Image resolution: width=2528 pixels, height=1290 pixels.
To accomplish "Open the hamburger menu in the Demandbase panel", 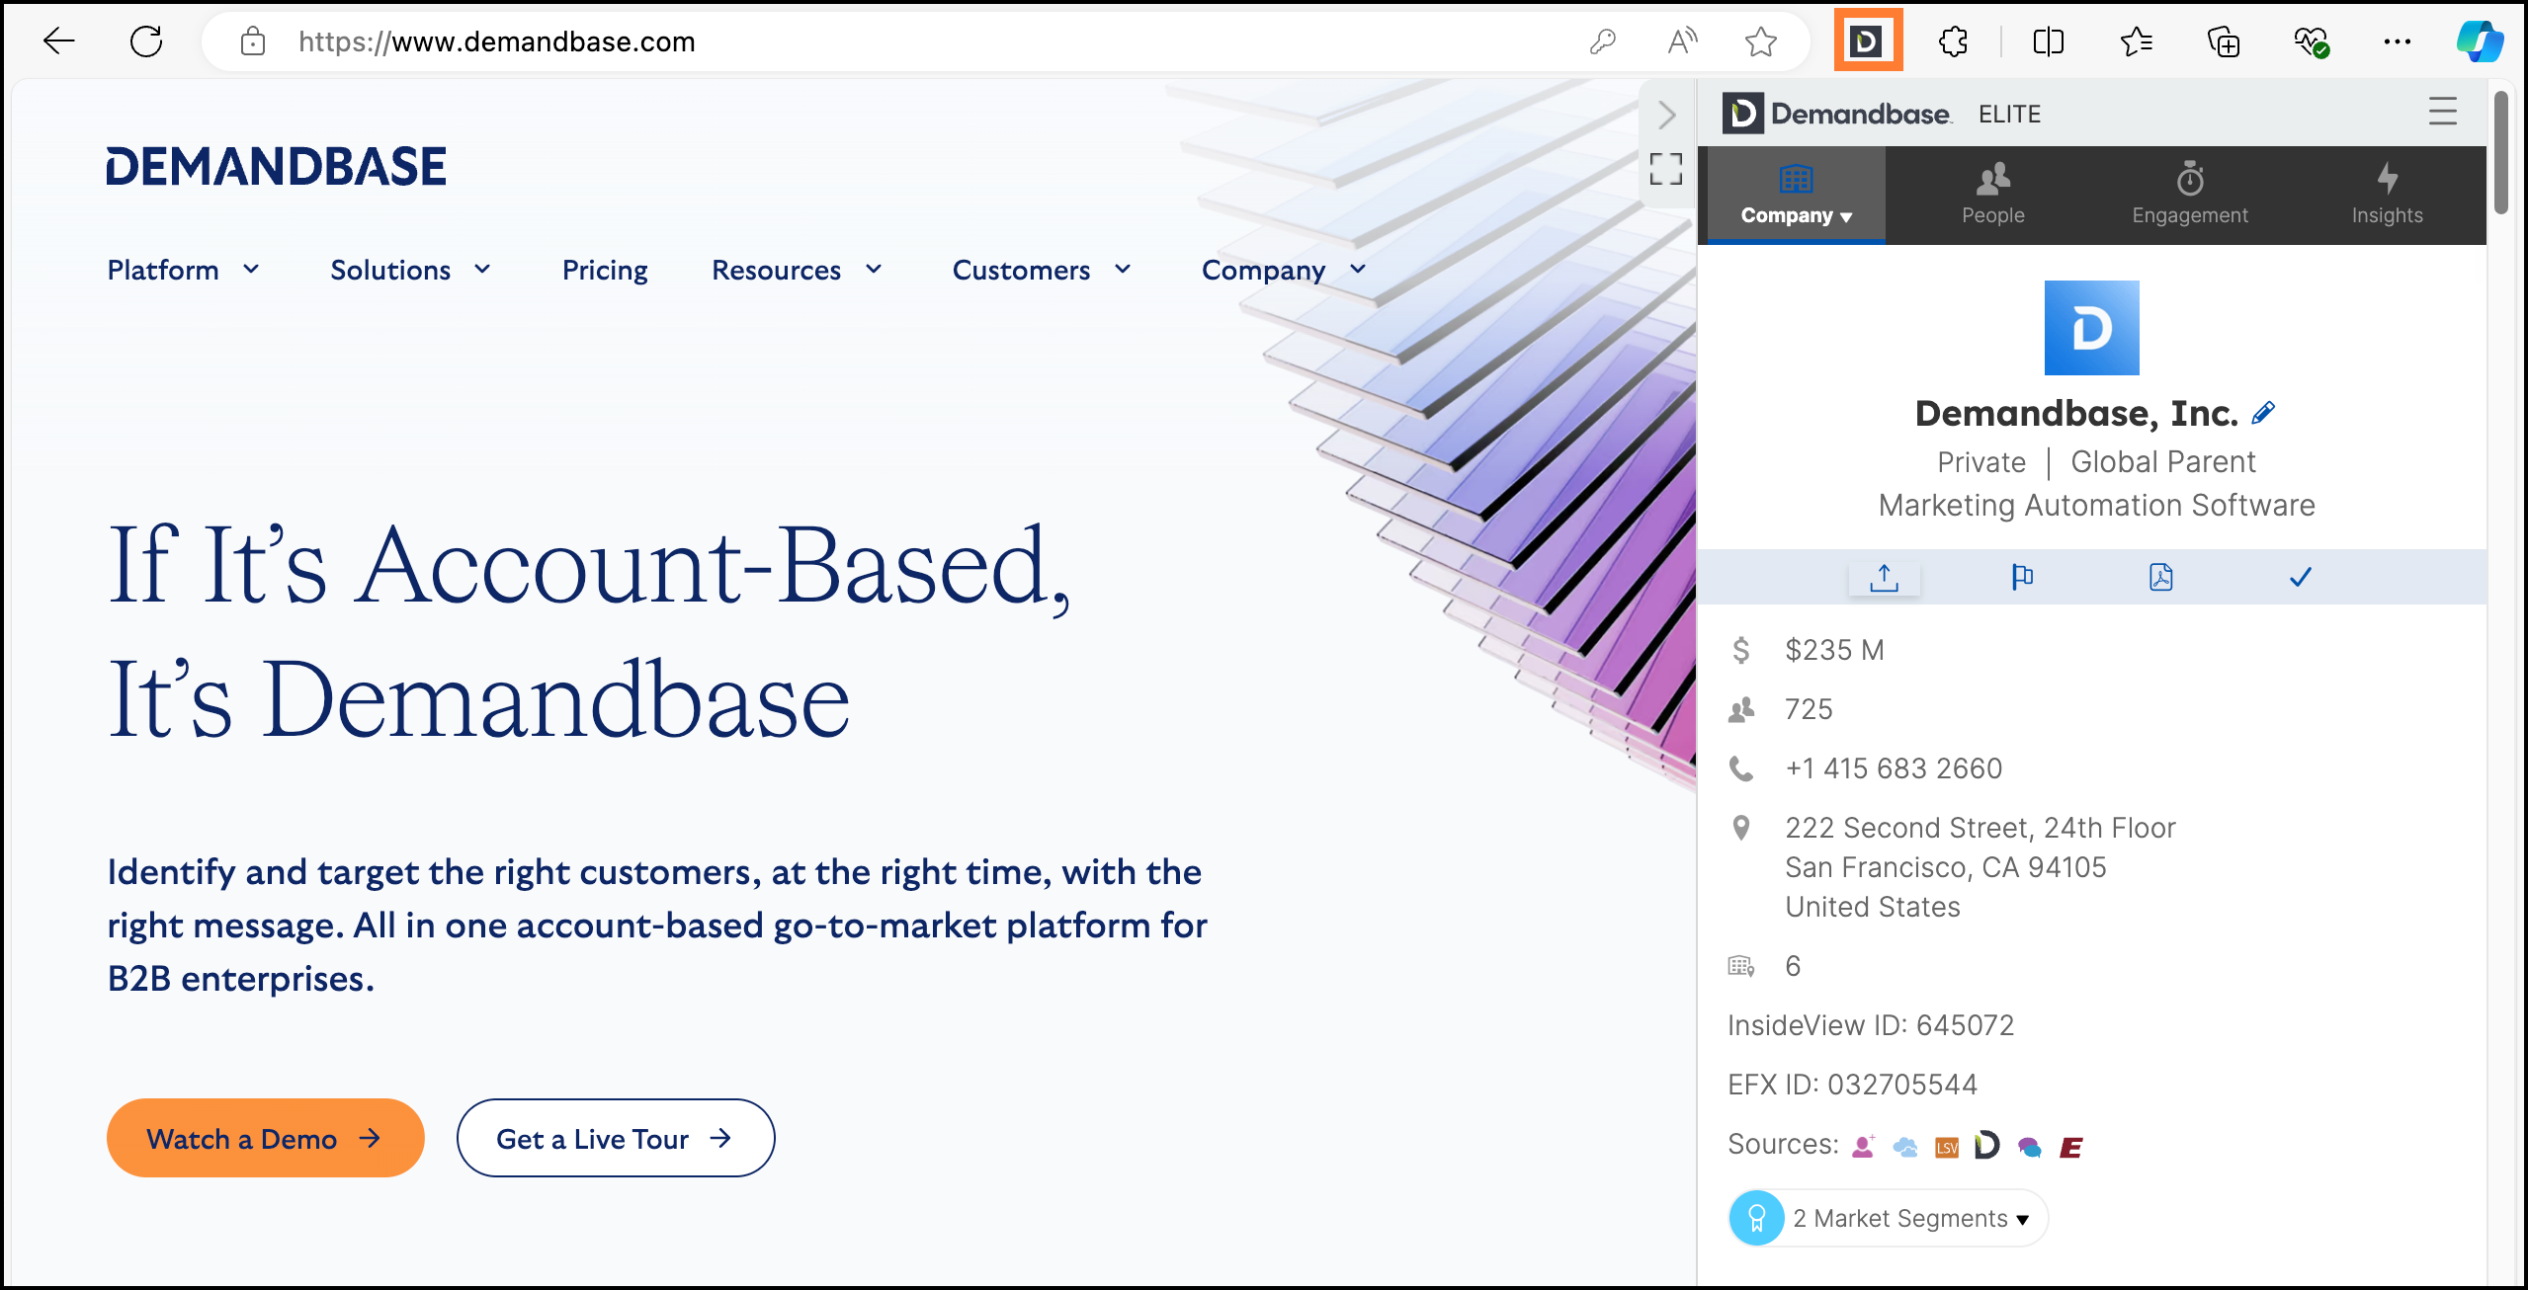I will pyautogui.click(x=2442, y=111).
